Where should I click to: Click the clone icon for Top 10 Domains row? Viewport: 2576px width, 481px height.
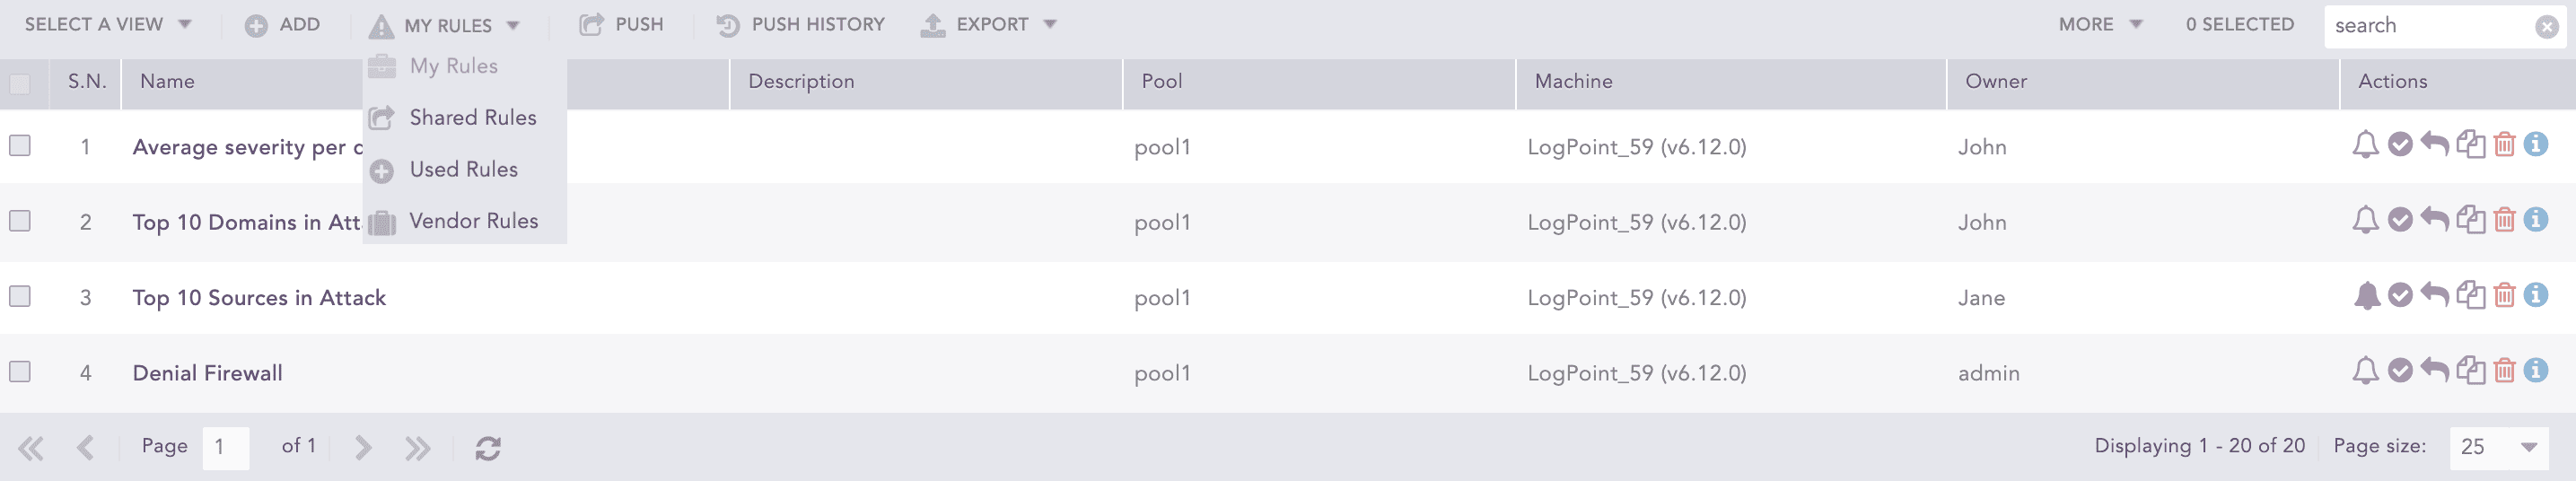tap(2470, 220)
